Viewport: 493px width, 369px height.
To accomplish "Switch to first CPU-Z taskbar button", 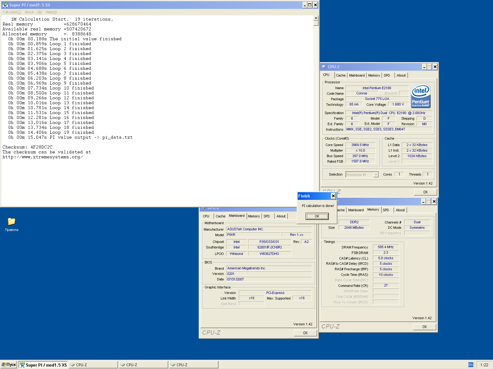I will pyautogui.click(x=93, y=365).
